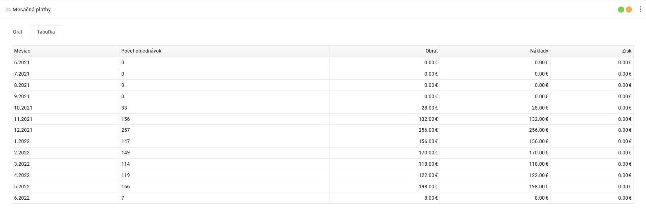
Task: Click the 170.00 € Náklady cell
Action: 538,153
